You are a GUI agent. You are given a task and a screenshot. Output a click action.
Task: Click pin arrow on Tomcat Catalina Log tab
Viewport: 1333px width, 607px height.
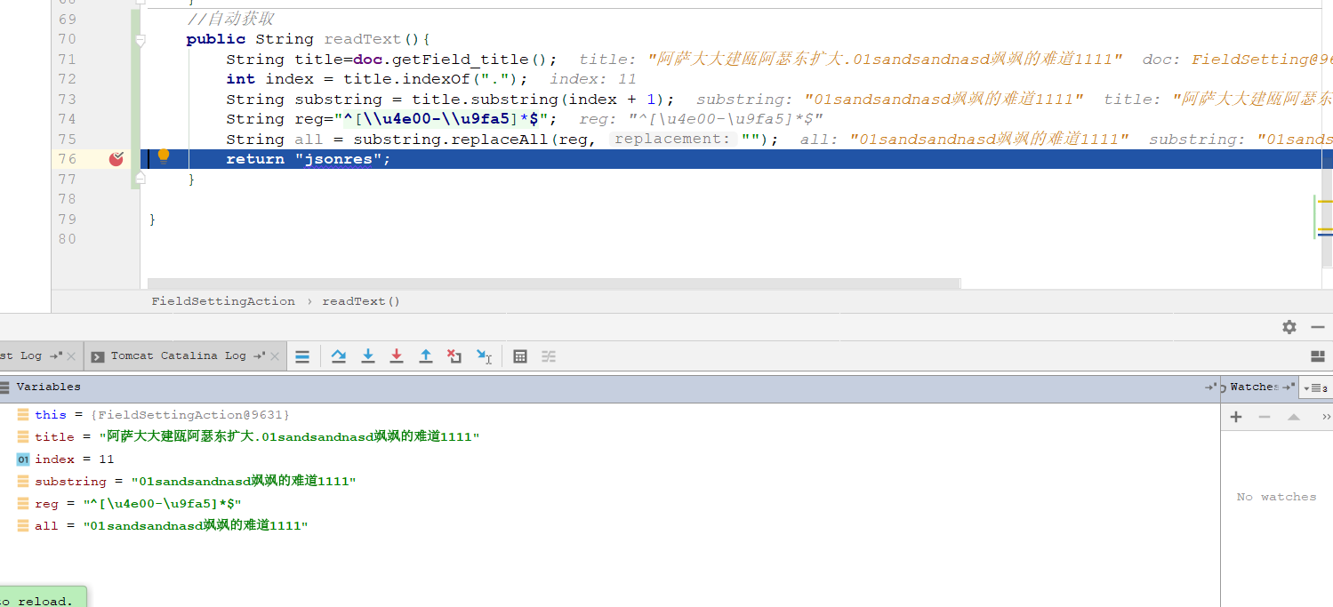(x=260, y=355)
